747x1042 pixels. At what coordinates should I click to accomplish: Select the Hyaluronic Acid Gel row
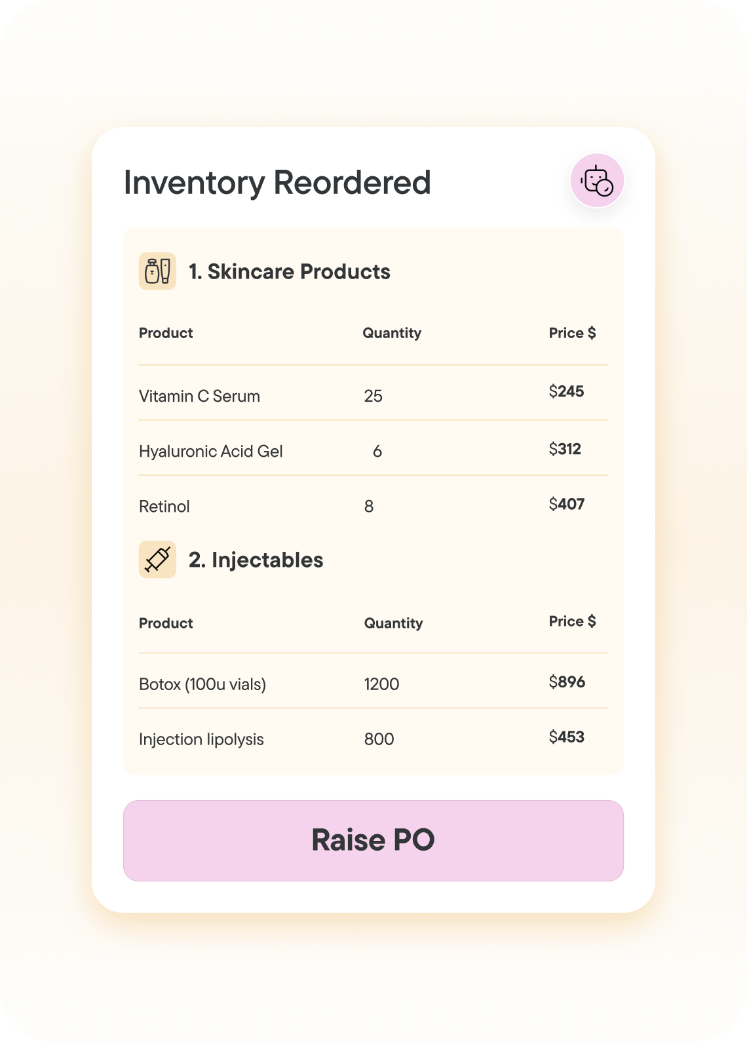[210, 451]
